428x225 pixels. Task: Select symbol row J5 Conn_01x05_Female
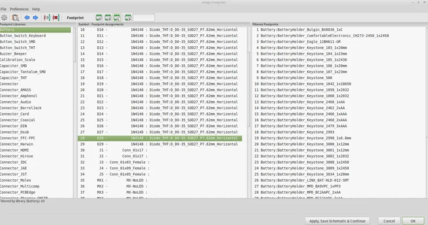click(x=160, y=174)
